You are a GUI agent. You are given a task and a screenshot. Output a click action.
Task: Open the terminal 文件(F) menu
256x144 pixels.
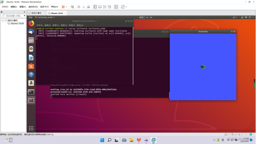click(40, 25)
